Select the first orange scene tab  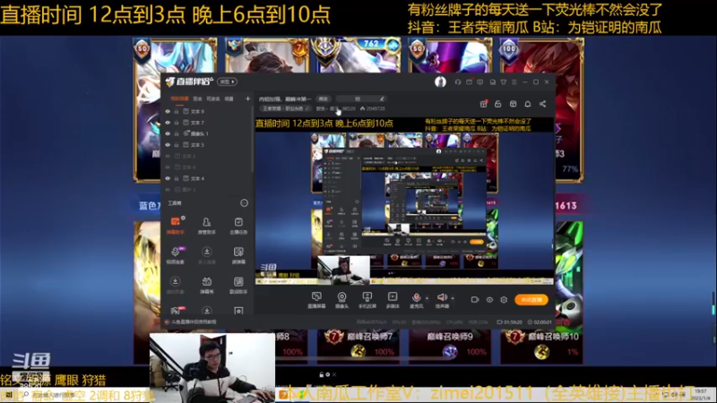[x=179, y=99]
